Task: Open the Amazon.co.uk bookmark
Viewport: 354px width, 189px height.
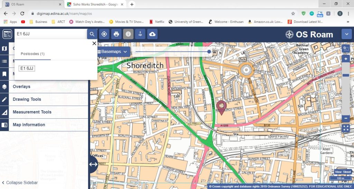Action: [265, 22]
